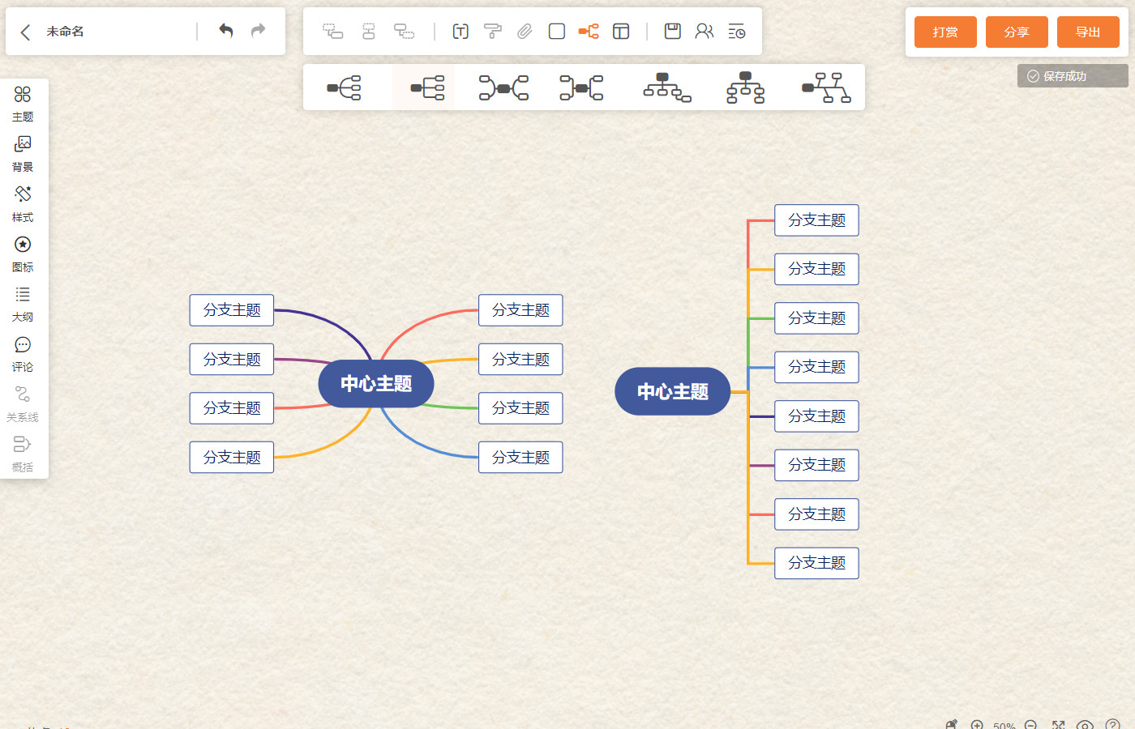Image resolution: width=1135 pixels, height=729 pixels.
Task: Open version history list-clock icon
Action: pos(737,32)
